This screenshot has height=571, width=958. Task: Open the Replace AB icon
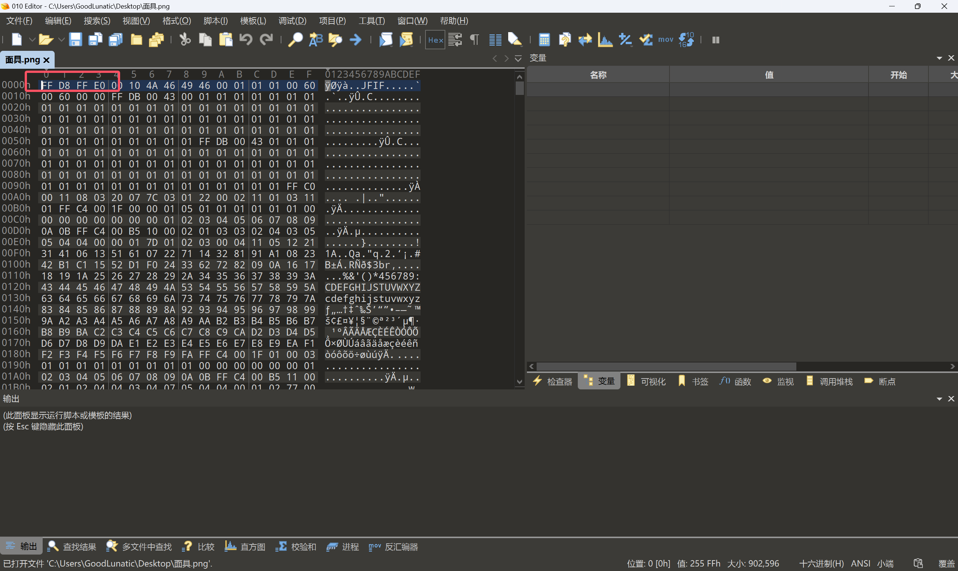(x=316, y=40)
